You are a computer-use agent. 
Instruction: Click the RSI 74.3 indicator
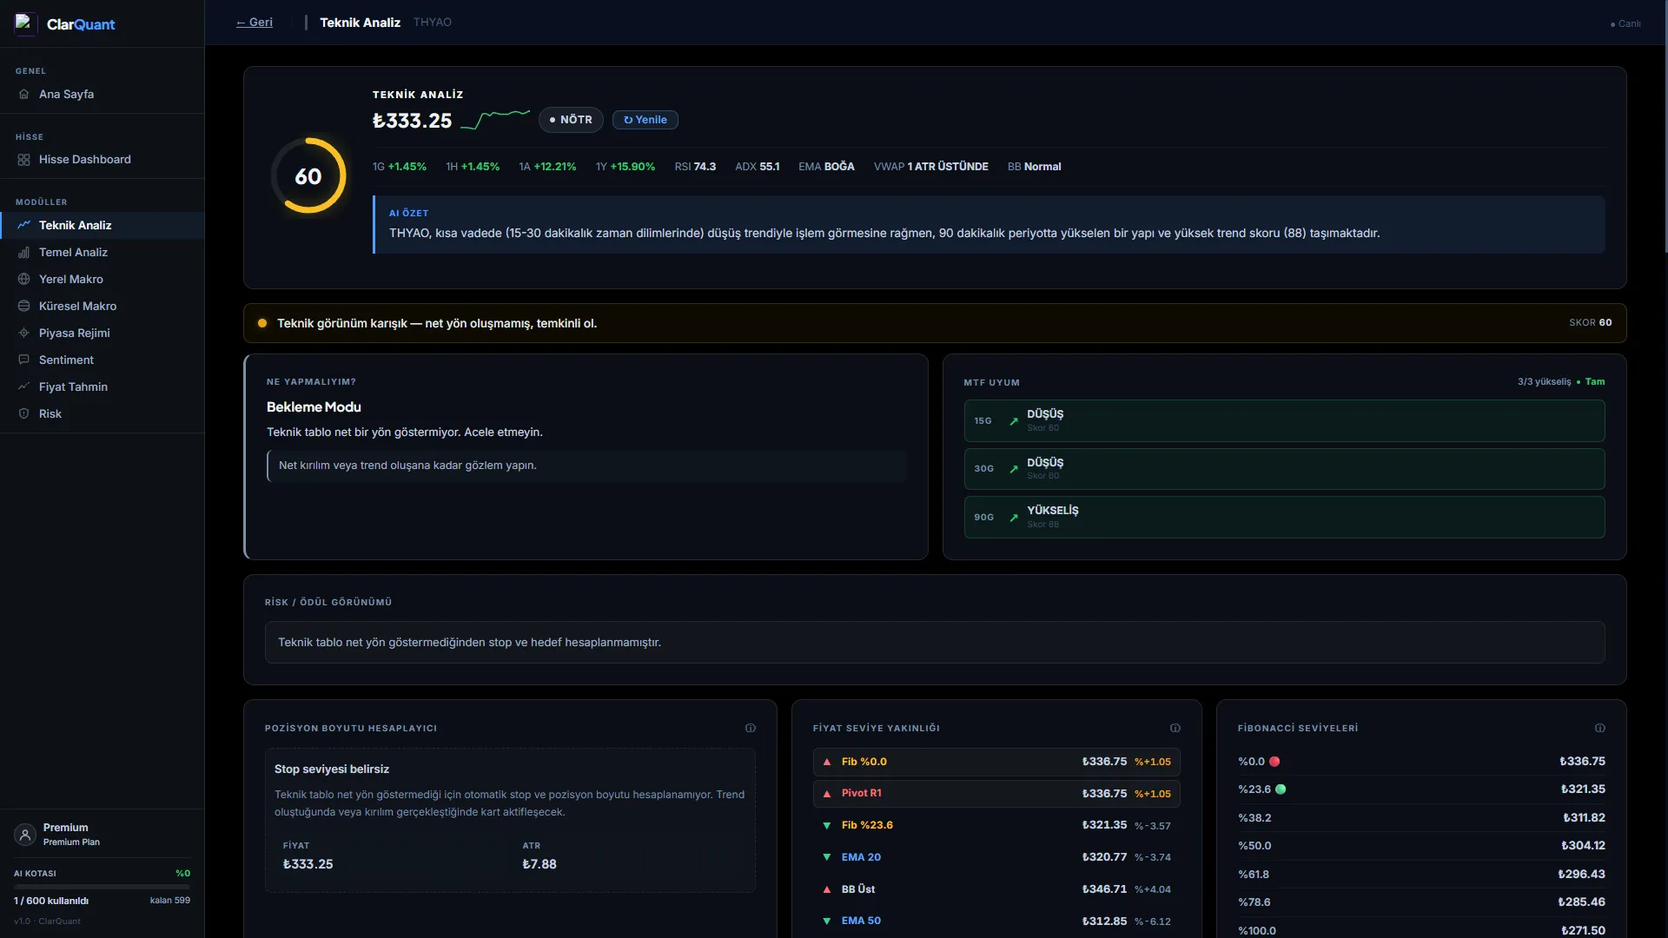[x=695, y=167]
